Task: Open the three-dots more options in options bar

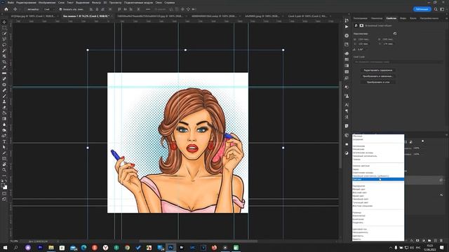Action: pyautogui.click(x=148, y=9)
